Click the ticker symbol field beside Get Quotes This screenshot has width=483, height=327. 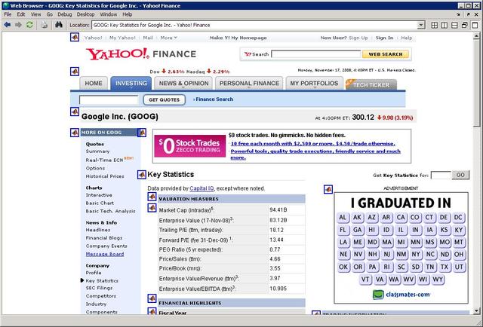tap(109, 99)
